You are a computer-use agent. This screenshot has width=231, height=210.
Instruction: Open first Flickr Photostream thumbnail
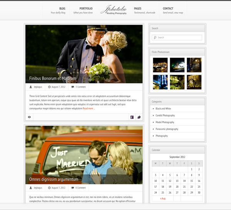[160, 65]
